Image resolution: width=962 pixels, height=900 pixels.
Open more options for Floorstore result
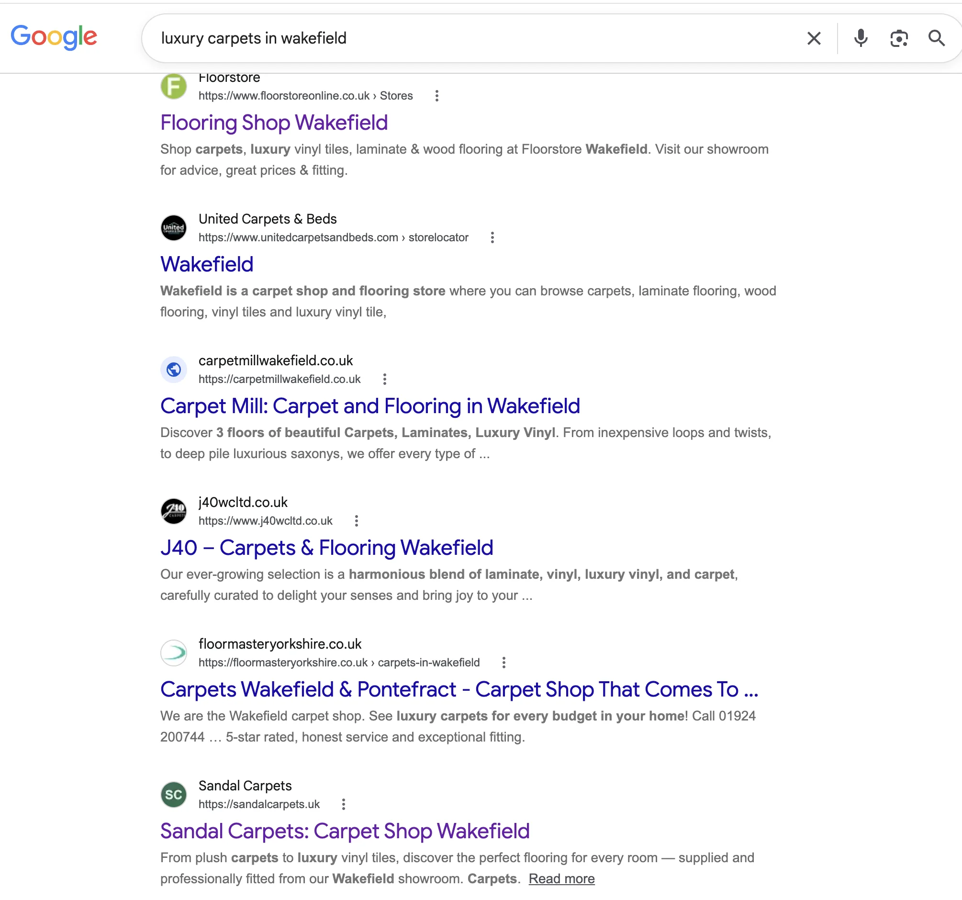(436, 96)
